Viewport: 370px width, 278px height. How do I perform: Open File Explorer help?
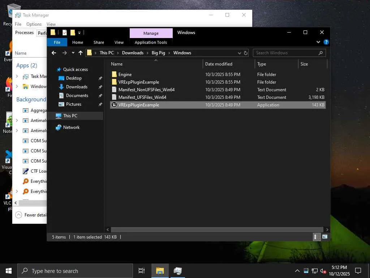tap(326, 42)
